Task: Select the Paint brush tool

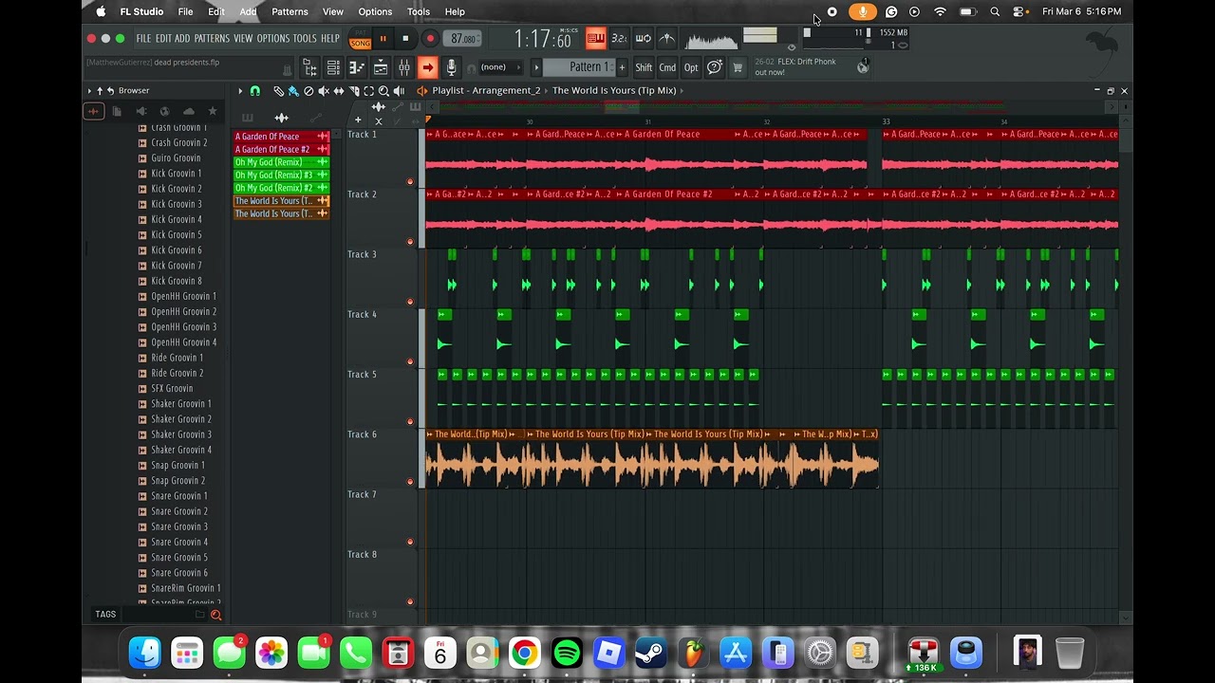Action: 293,91
